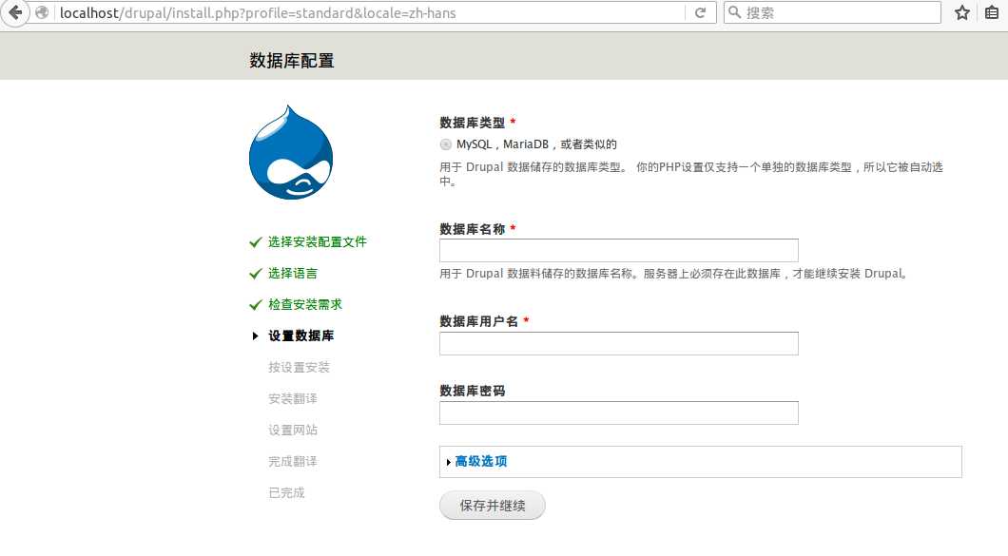Select the MySQL, MariaDB radio button
The height and width of the screenshot is (556, 1008).
[445, 144]
